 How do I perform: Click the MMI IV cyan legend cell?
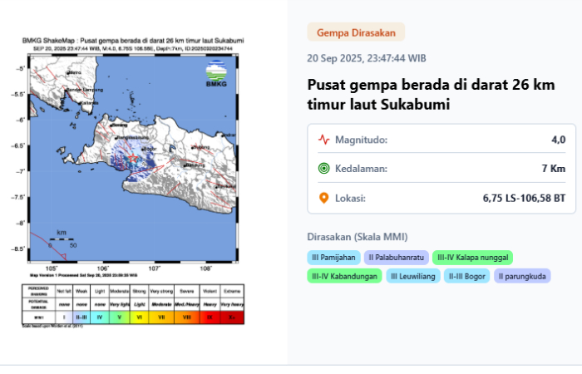[100, 317]
